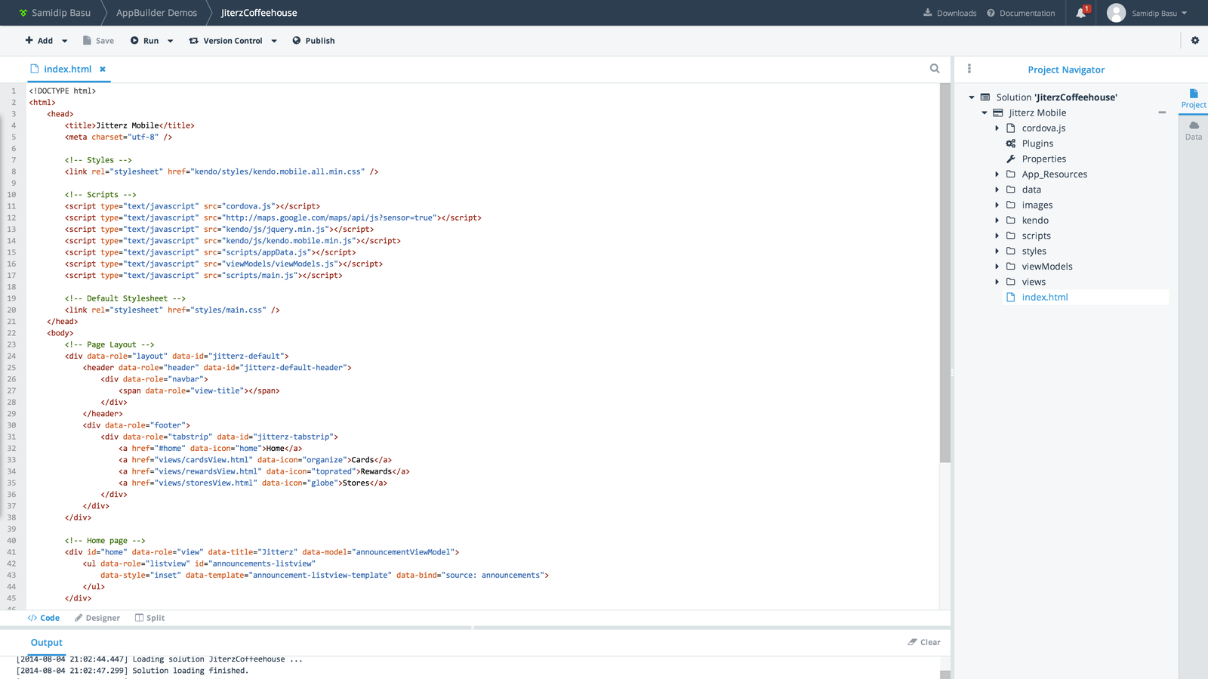The image size is (1208, 679).
Task: Collapse Solution 'JiterzCoffeehouse' node
Action: tap(972, 97)
